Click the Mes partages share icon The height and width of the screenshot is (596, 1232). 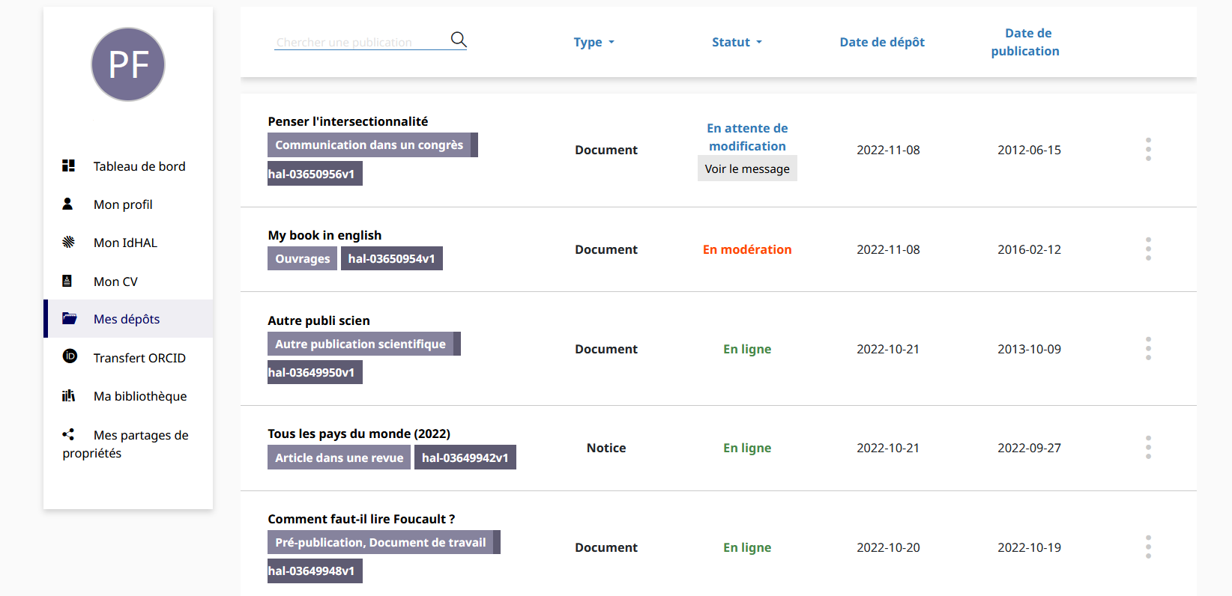tap(68, 434)
